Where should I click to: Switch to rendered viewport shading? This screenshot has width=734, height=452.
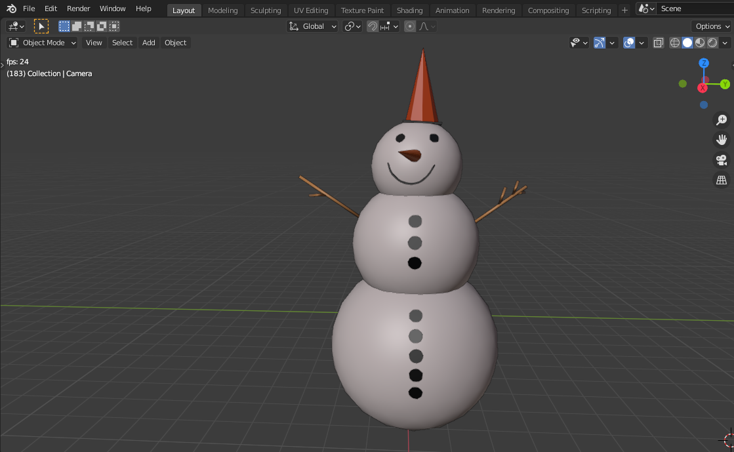tap(712, 43)
